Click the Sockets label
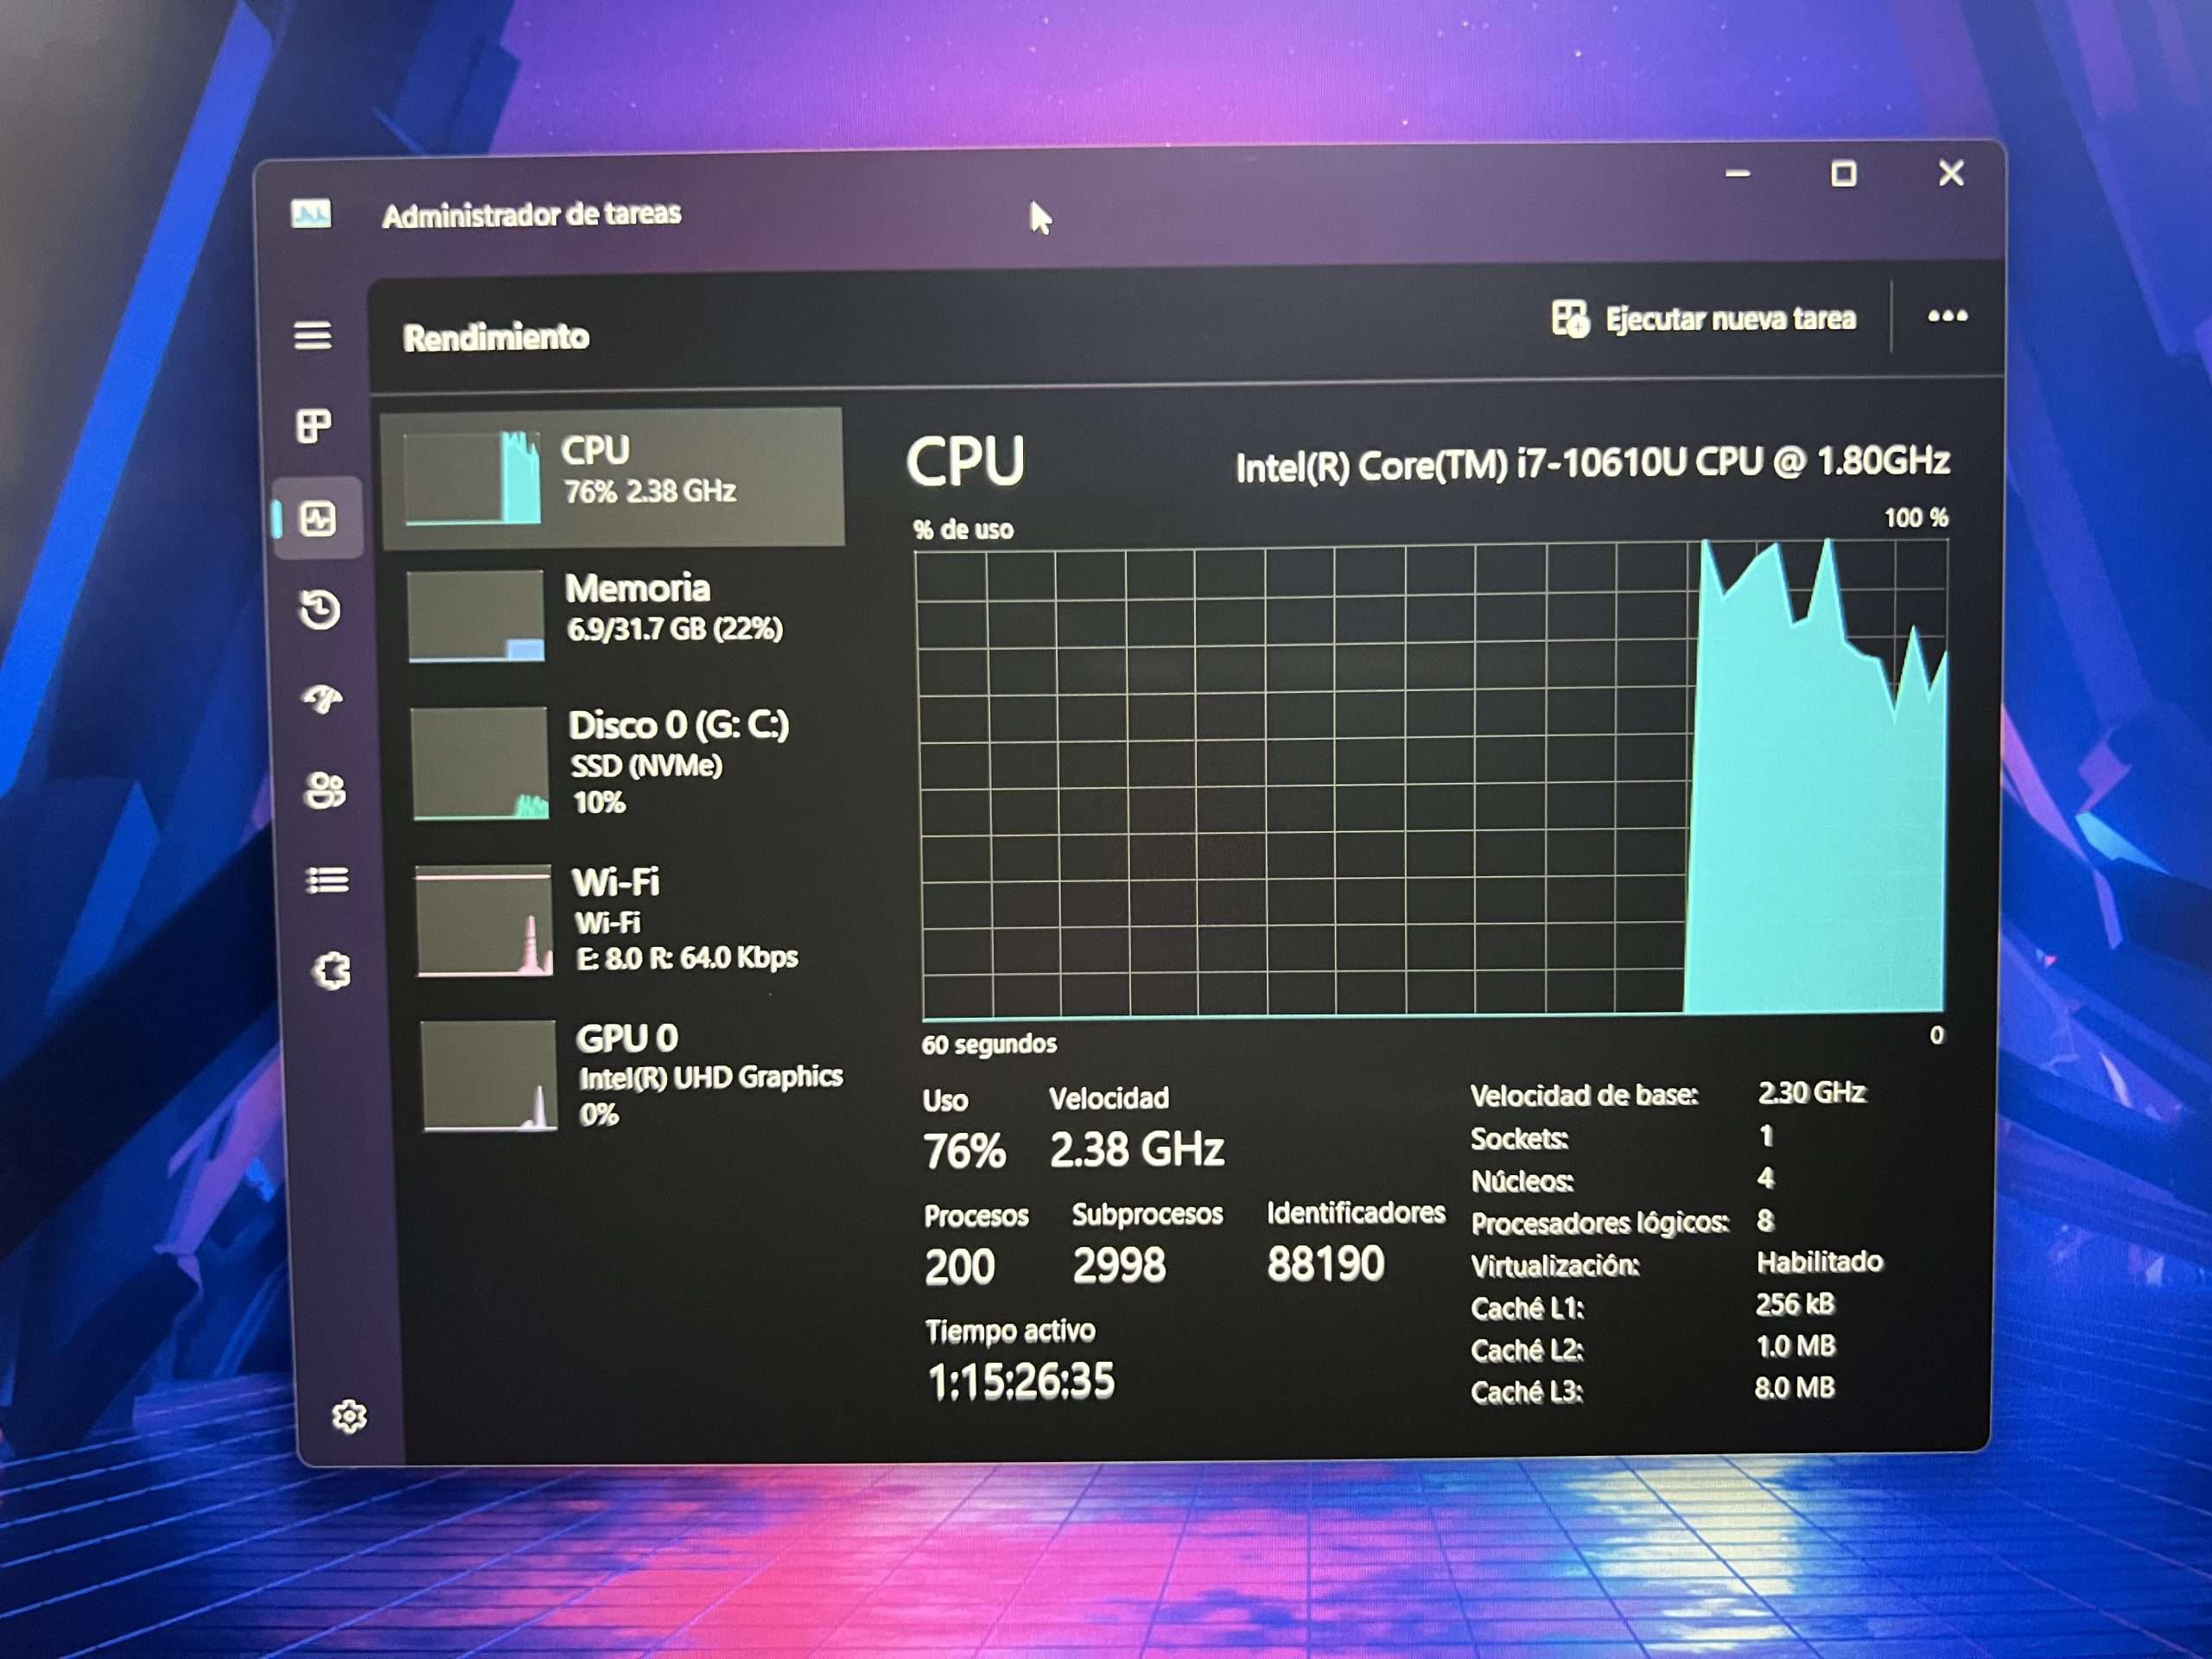This screenshot has height=1659, width=2212. tap(1519, 1138)
